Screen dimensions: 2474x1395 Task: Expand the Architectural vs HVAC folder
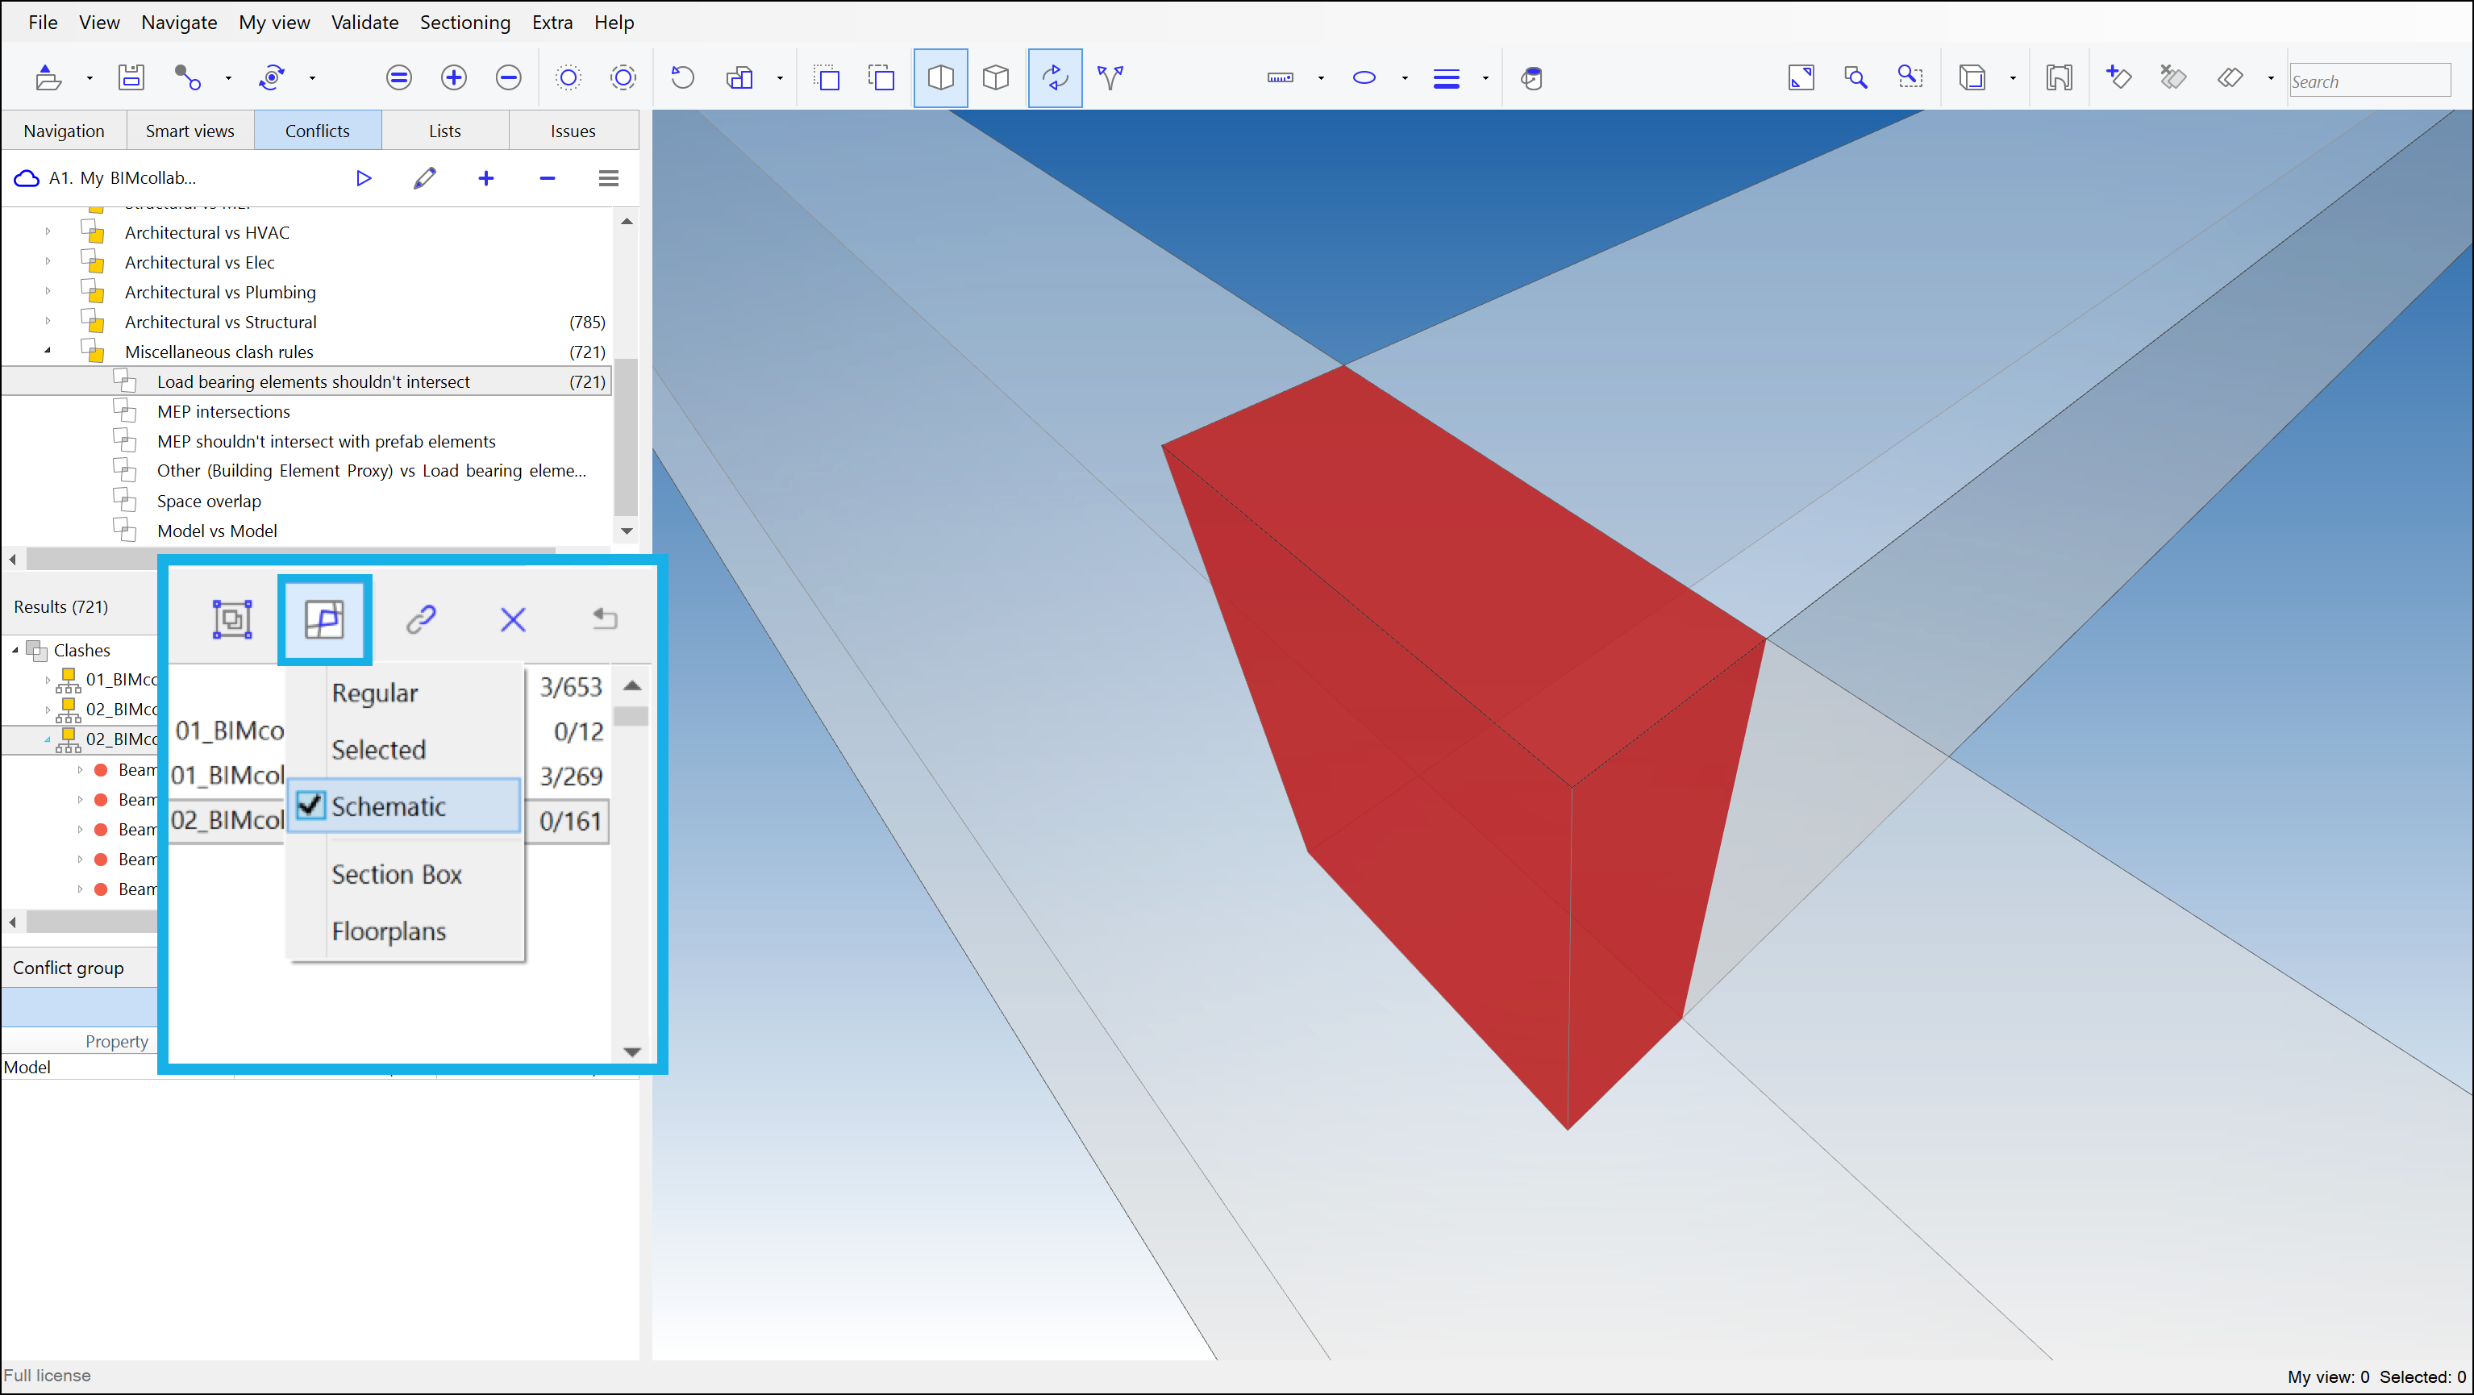48,232
